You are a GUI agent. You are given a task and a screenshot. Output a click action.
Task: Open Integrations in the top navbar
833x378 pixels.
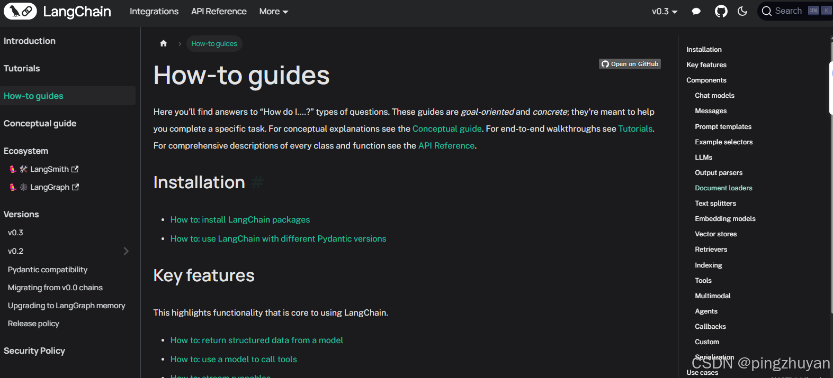pos(154,12)
